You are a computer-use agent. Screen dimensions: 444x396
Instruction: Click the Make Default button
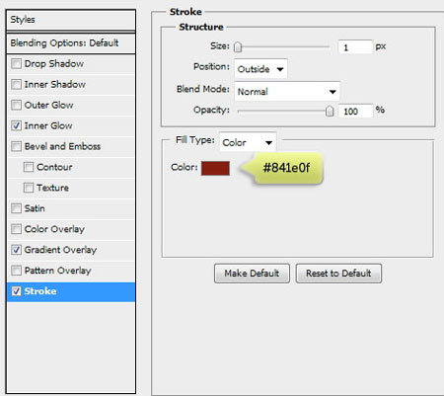(x=252, y=274)
